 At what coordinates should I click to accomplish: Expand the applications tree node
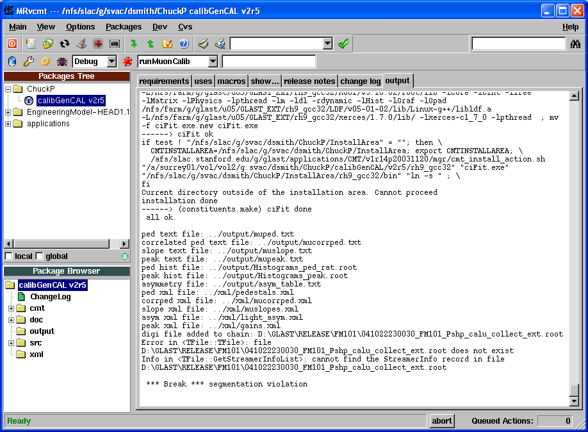pos(8,124)
